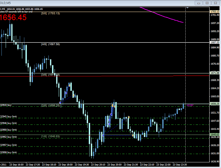Image resolution: width=221 pixels, height=168 pixels.
Task: Select the seconds left to bar end text
Action: point(16,12)
